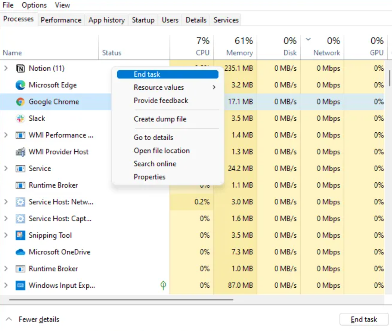Click the Microsoft OneDrive cloud icon
The height and width of the screenshot is (331, 392).
tap(20, 252)
